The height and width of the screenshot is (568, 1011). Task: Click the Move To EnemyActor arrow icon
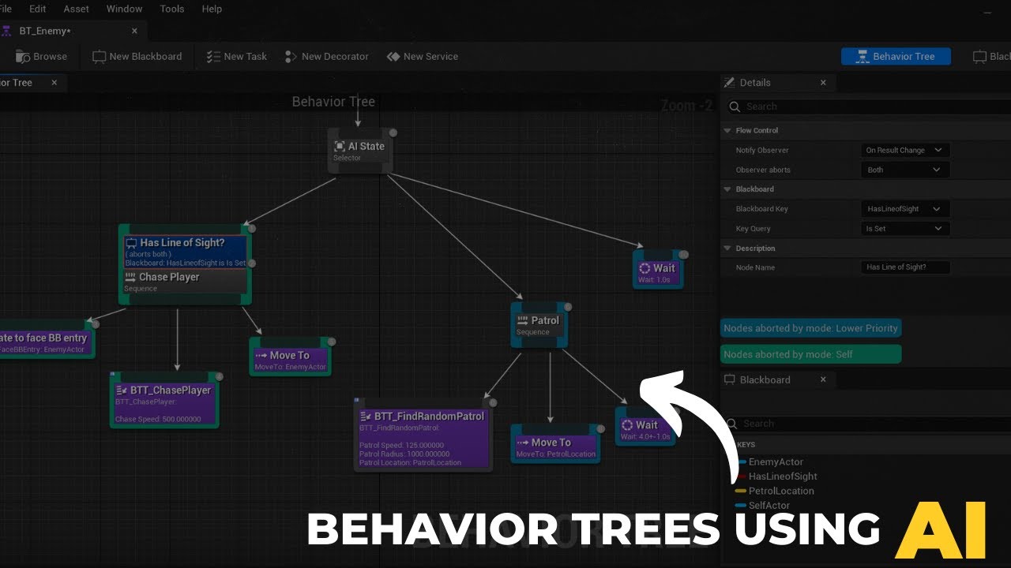pos(261,356)
